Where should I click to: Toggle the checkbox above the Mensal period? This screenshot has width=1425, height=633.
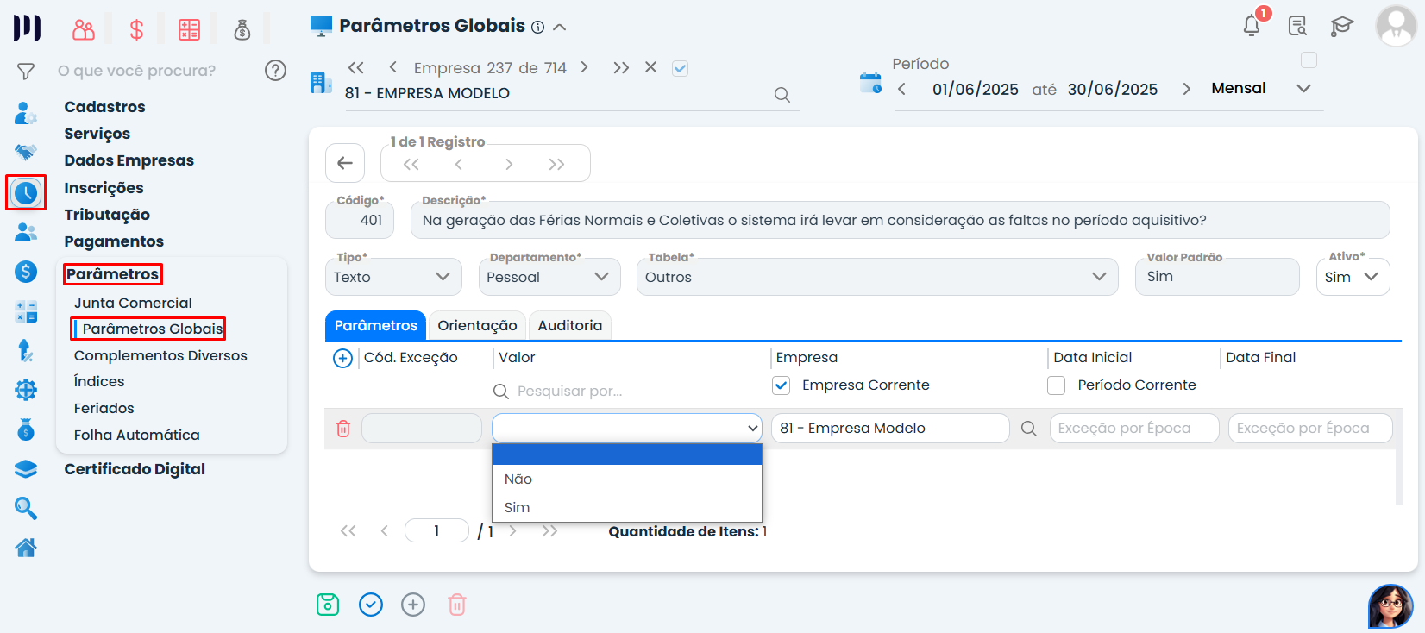(1309, 60)
